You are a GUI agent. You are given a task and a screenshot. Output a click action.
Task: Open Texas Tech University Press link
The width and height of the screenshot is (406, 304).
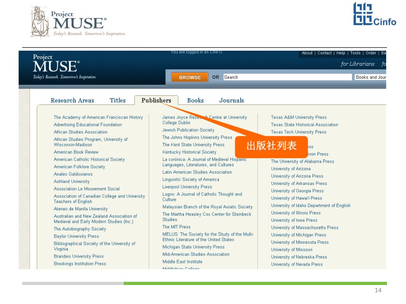299,132
